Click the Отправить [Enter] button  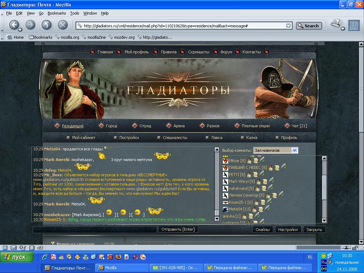(x=178, y=229)
